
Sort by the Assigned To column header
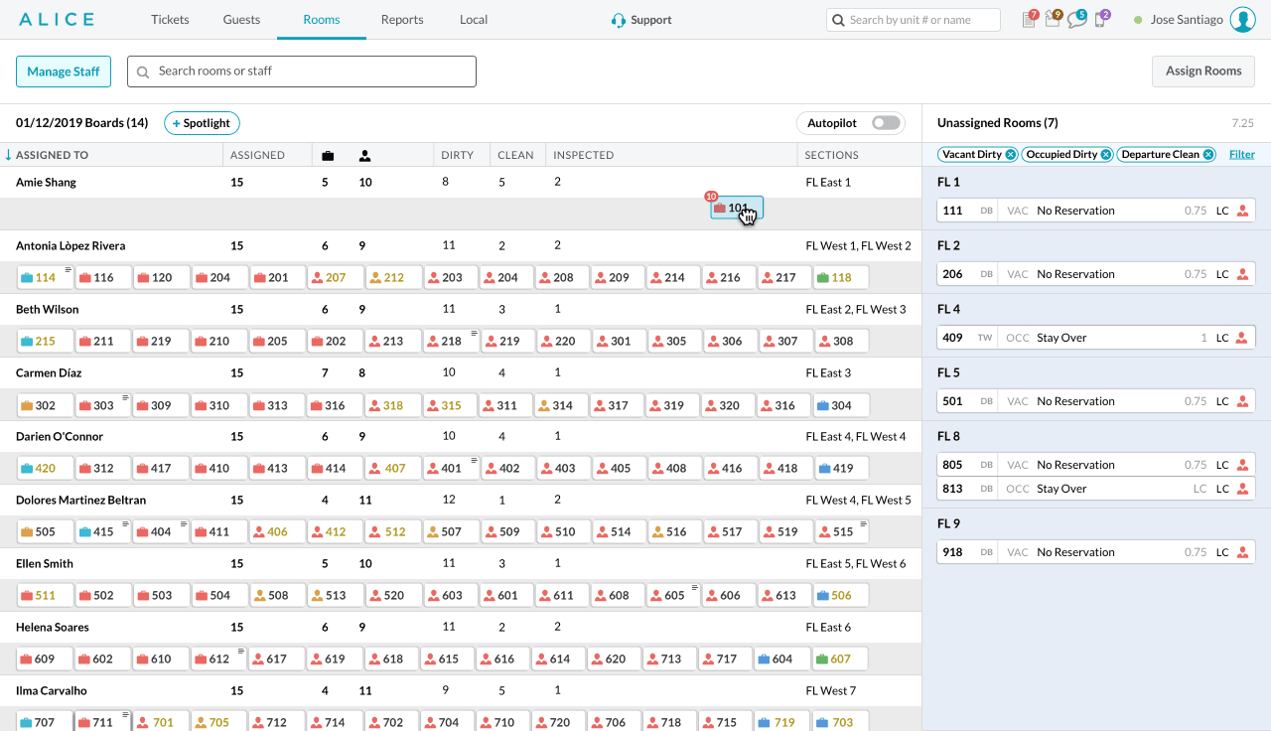[52, 155]
